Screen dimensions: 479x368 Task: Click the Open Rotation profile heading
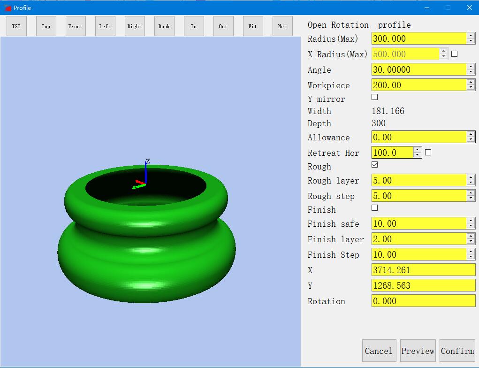pos(359,25)
